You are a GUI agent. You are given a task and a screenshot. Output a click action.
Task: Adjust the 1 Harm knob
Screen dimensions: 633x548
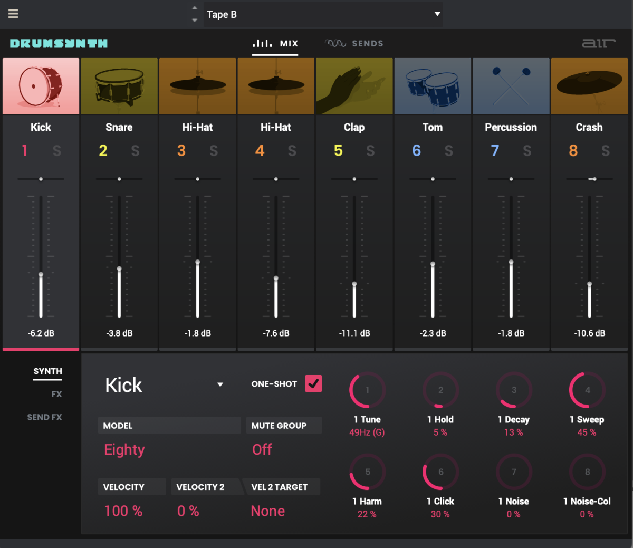click(367, 472)
